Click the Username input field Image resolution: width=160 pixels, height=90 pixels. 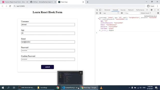tap(48, 24)
